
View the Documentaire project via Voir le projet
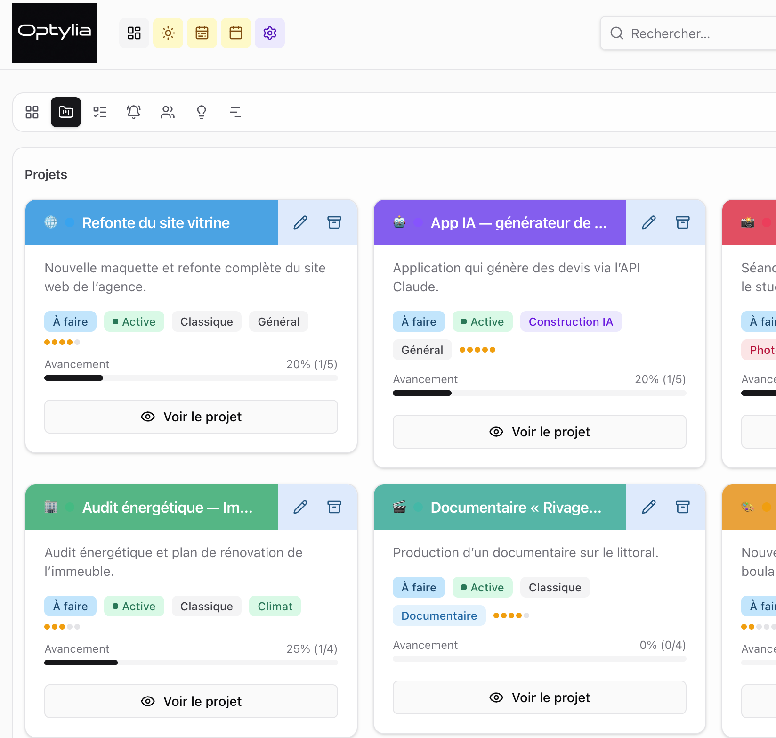pos(540,697)
